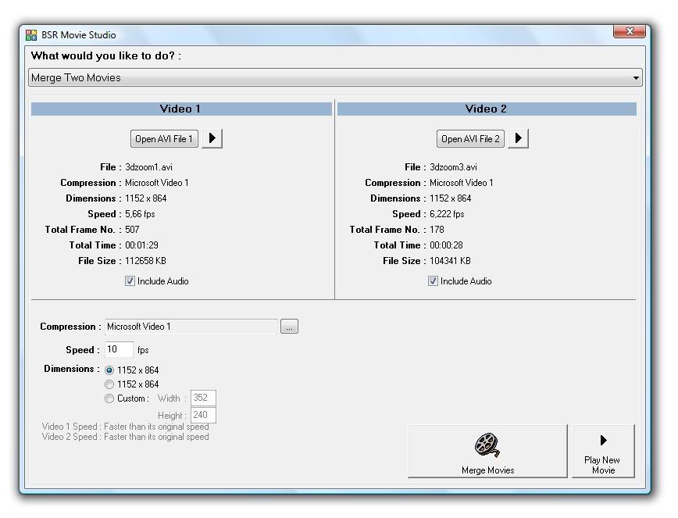Click total frame number 178
678x518 pixels.
pyautogui.click(x=437, y=230)
